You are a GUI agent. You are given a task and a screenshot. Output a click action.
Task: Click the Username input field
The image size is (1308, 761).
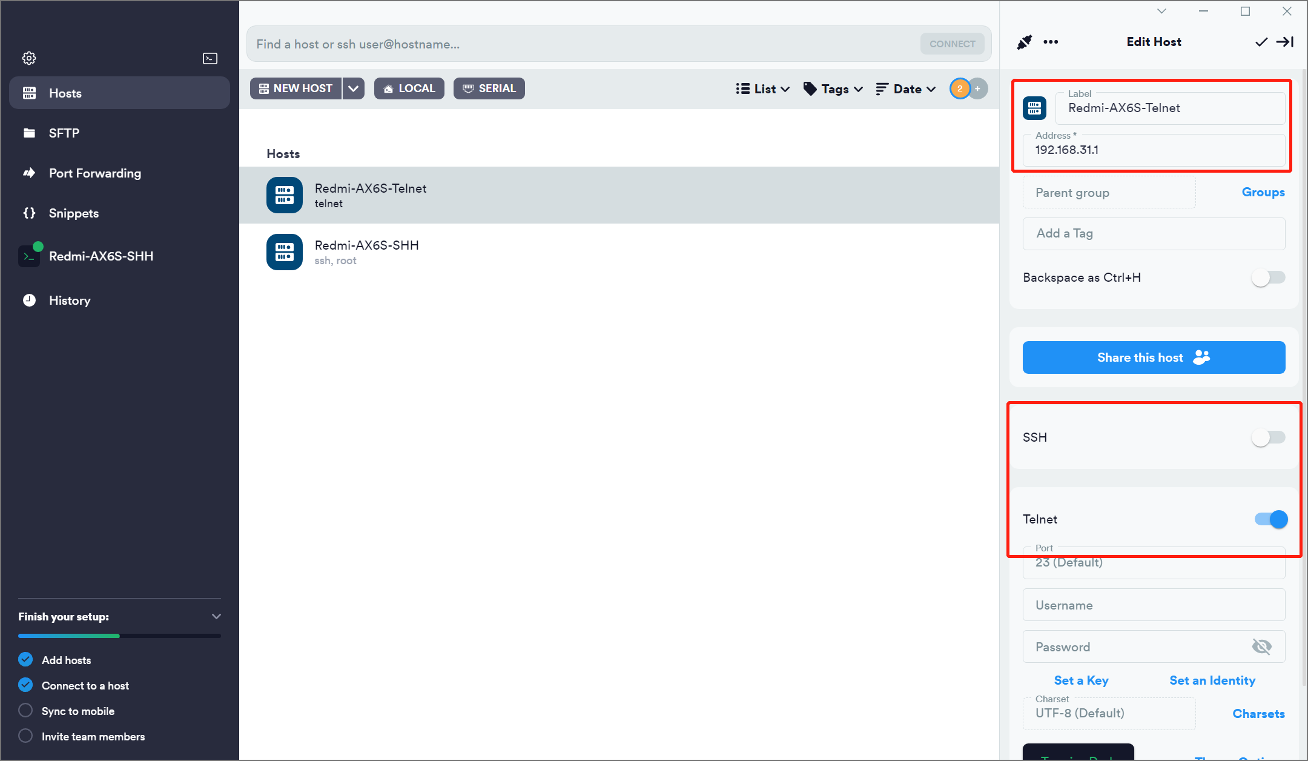coord(1154,605)
